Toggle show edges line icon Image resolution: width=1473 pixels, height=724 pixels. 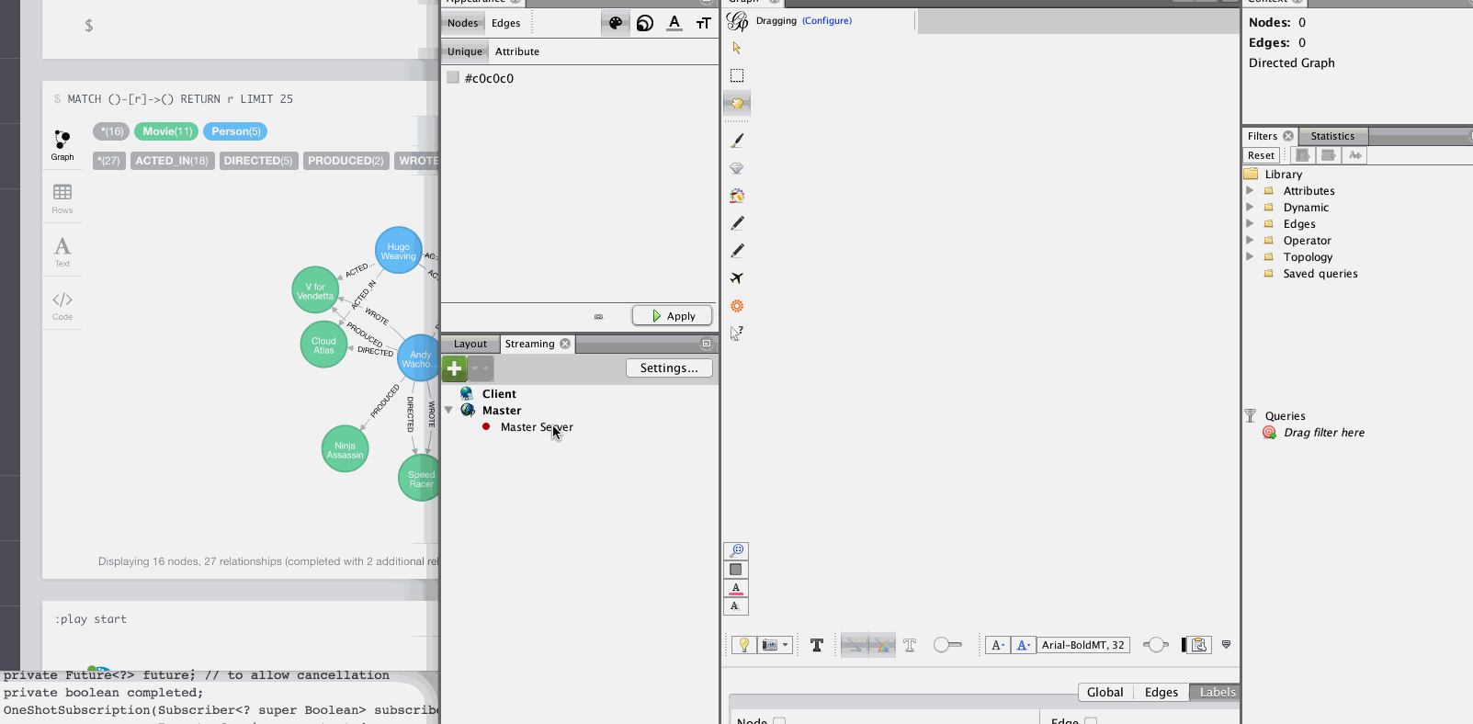855,645
